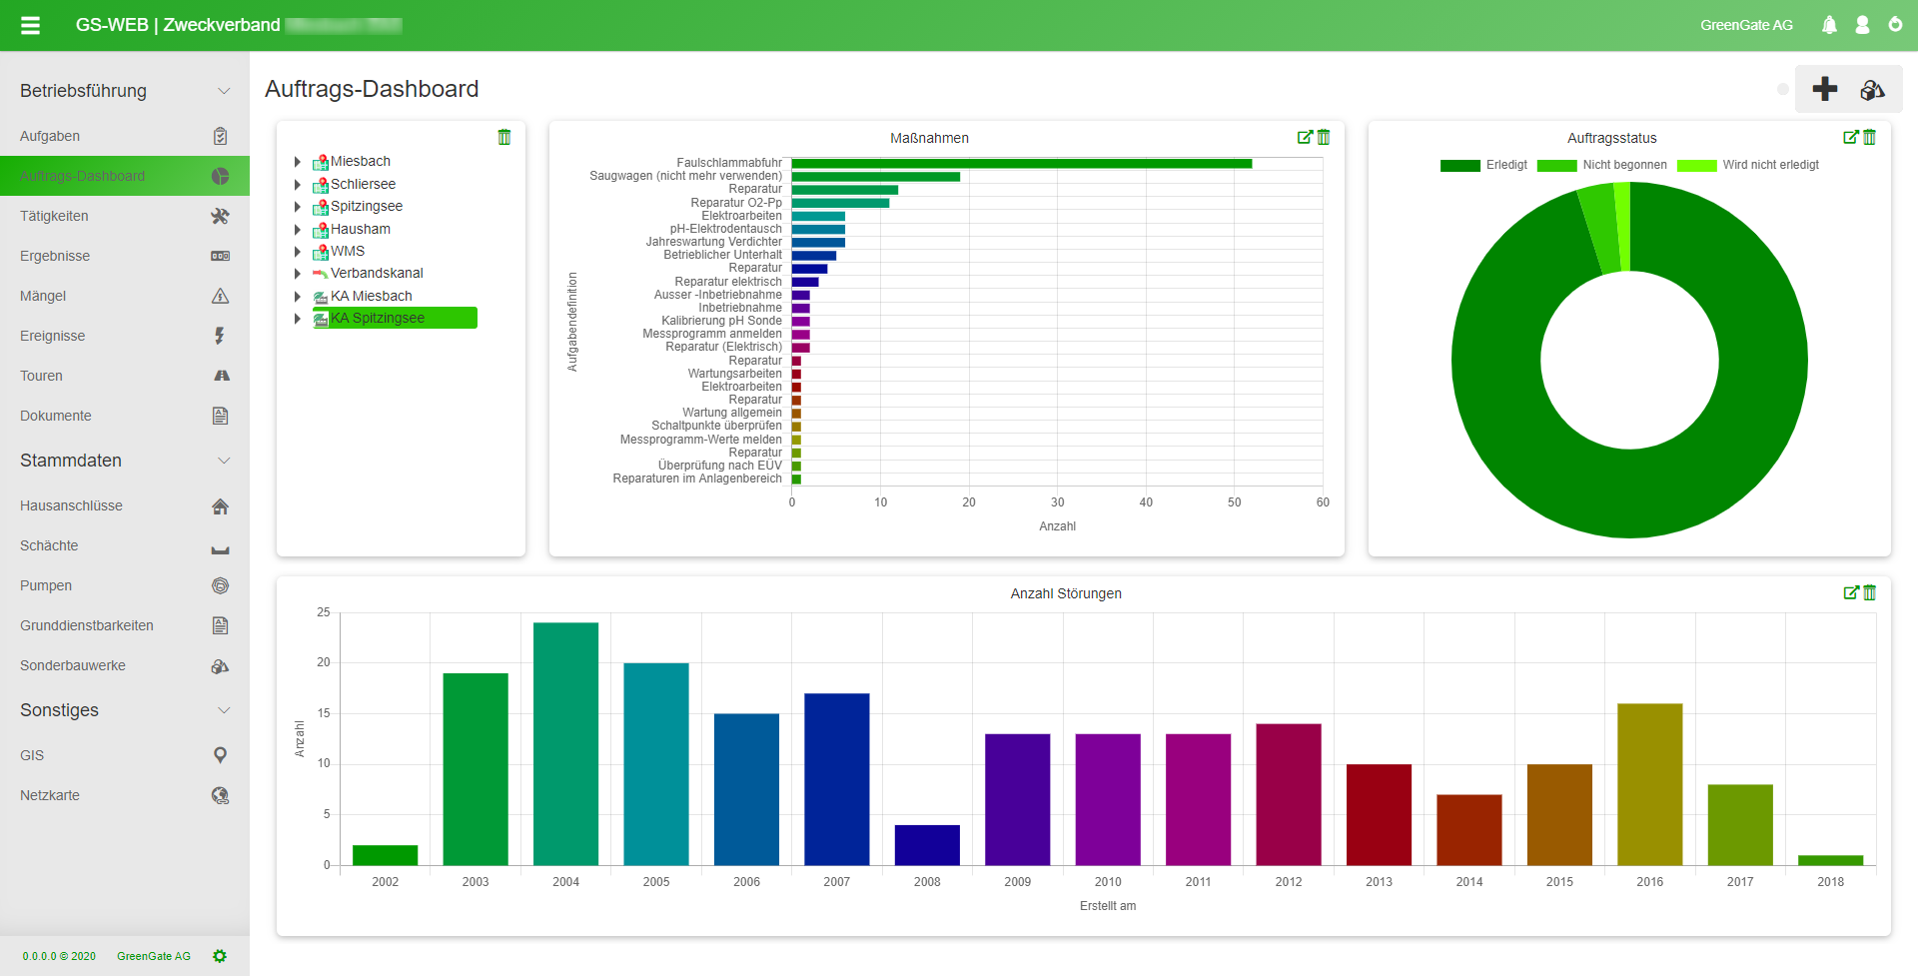This screenshot has height=976, width=1918.
Task: Open the notifications bell
Action: pyautogui.click(x=1829, y=25)
